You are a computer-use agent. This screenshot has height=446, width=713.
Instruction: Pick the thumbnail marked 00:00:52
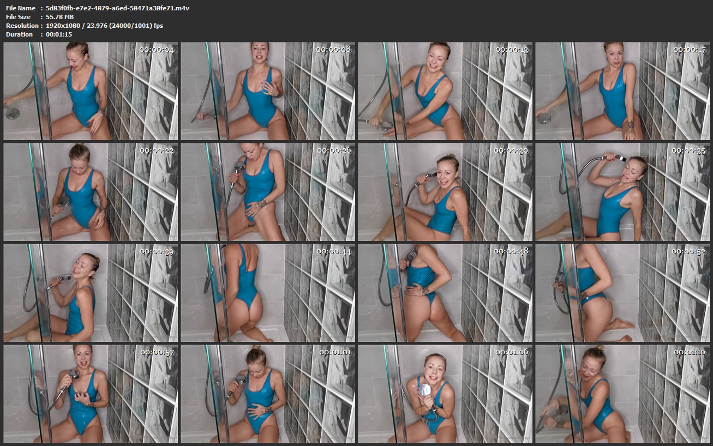[622, 293]
